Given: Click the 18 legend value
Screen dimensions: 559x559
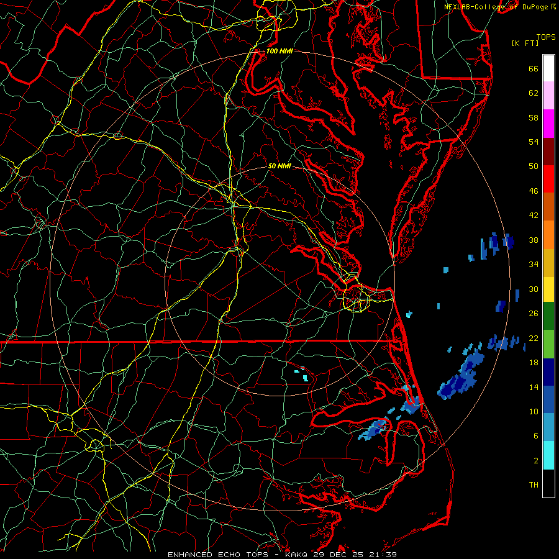Looking at the screenshot, I should coord(534,363).
